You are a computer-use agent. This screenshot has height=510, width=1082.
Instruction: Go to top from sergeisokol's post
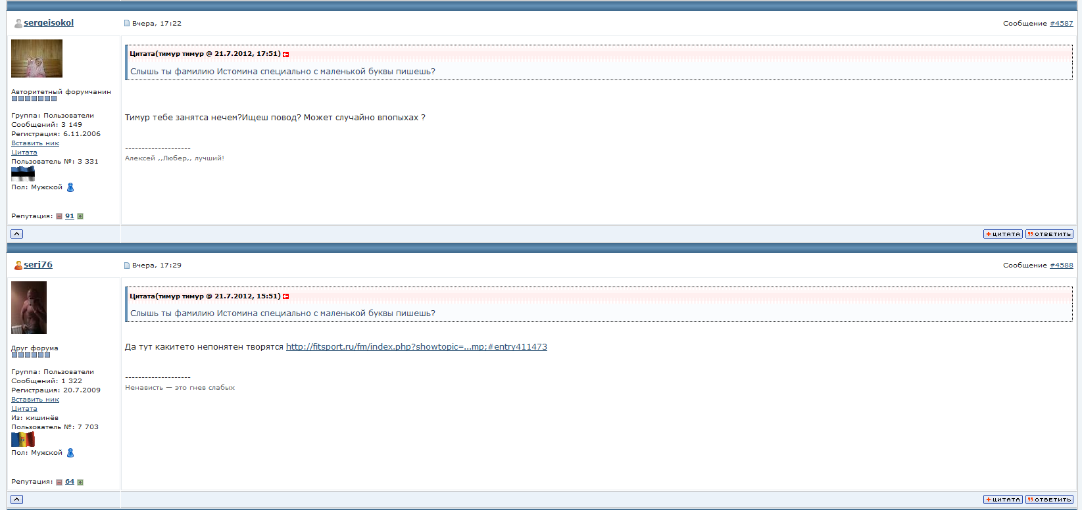tap(17, 234)
